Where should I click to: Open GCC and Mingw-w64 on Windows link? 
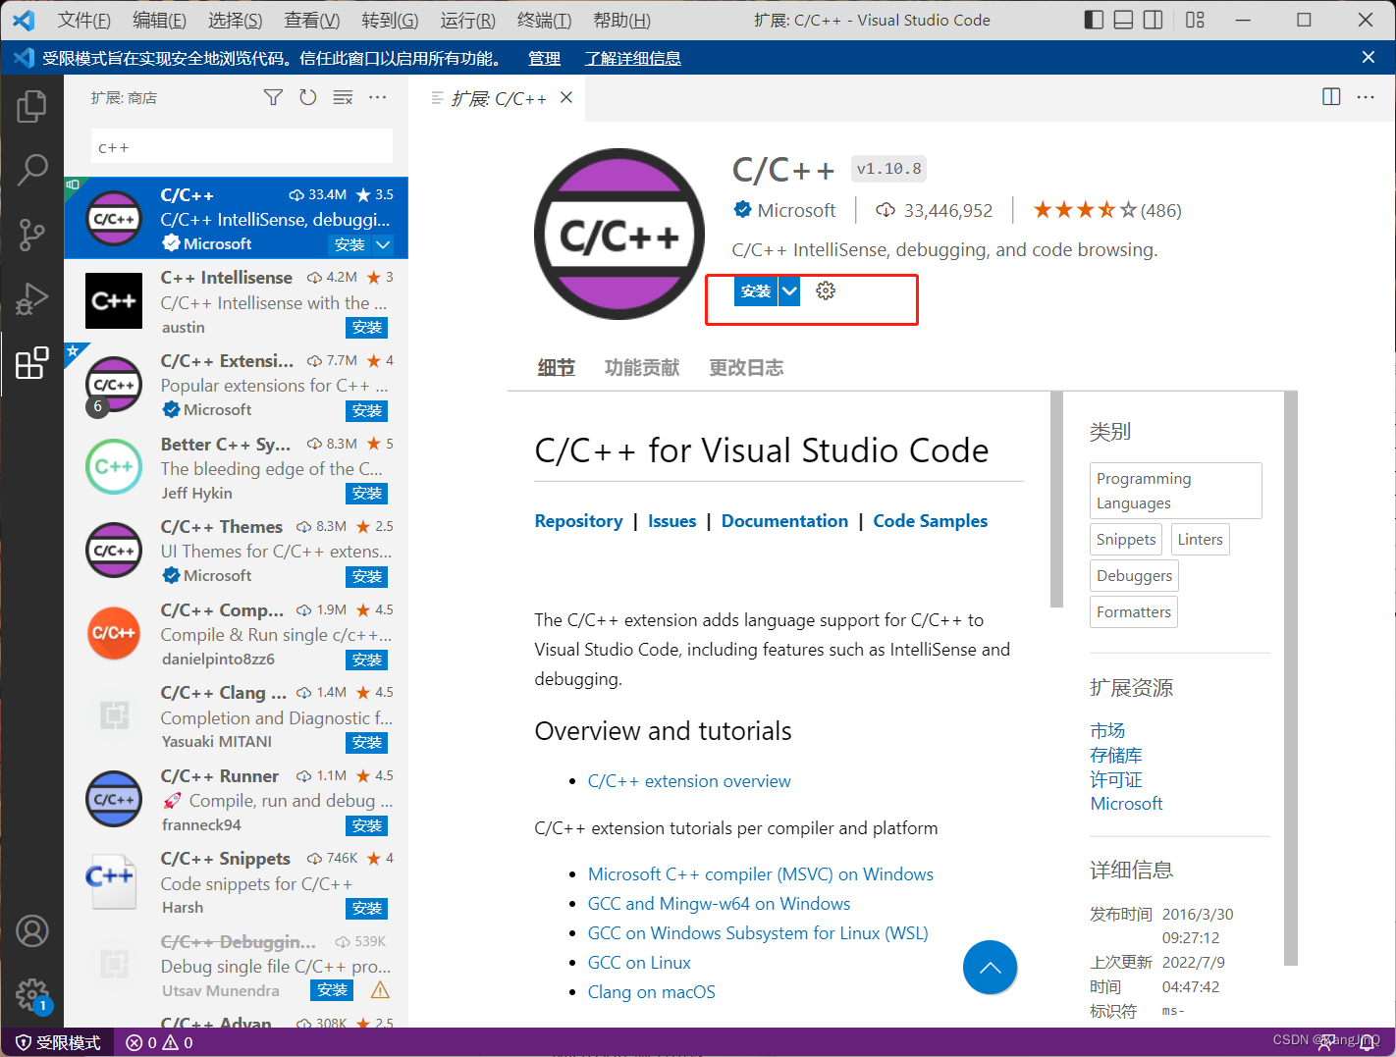719,904
